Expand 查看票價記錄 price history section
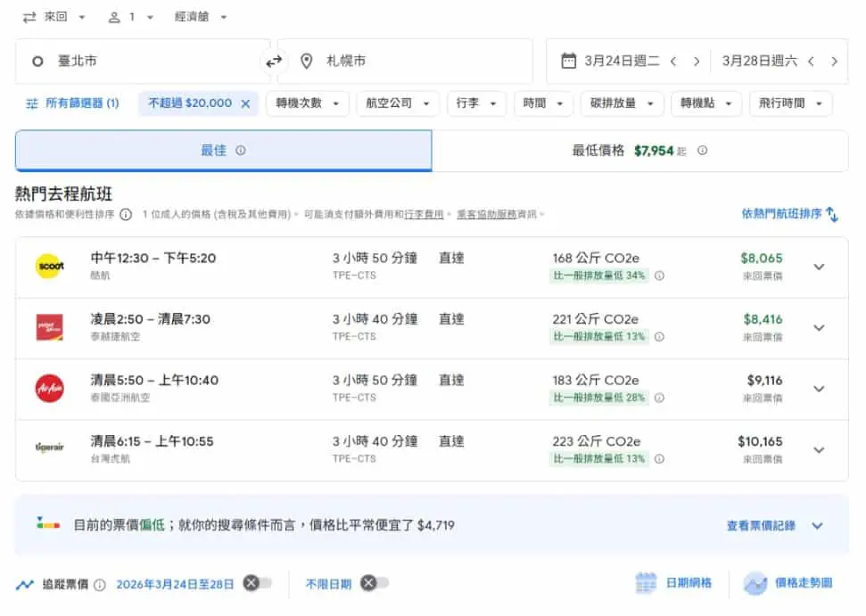Screen dimensions: 866x616 coord(774,525)
